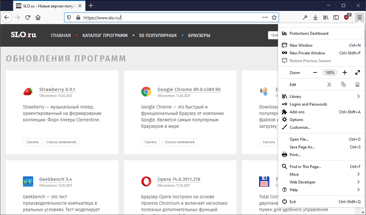Click the Strawberry app icon
The image size is (366, 215).
28,92
